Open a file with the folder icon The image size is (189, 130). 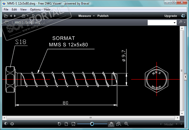tap(6, 16)
